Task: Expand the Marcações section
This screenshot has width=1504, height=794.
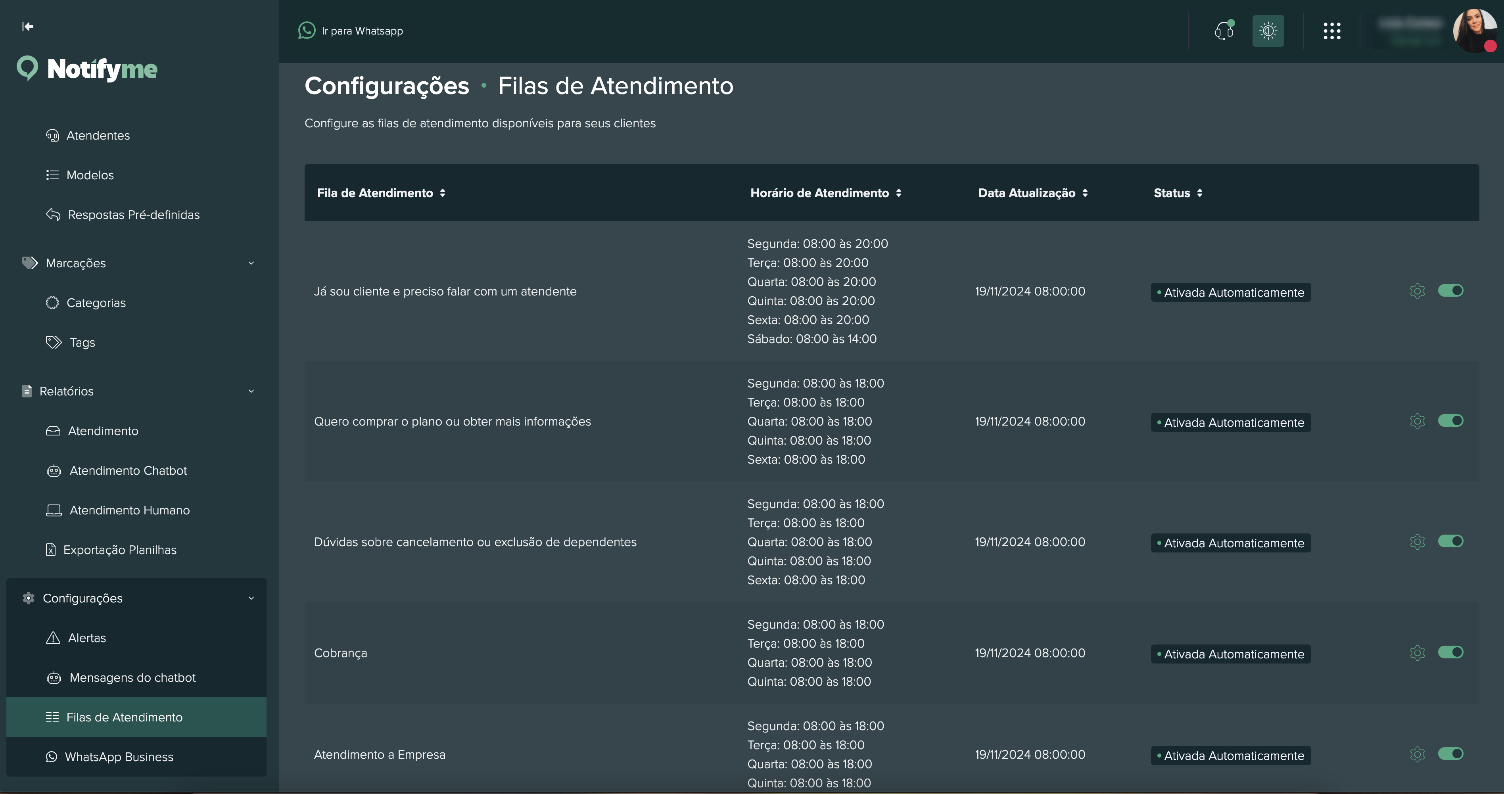Action: pos(251,263)
